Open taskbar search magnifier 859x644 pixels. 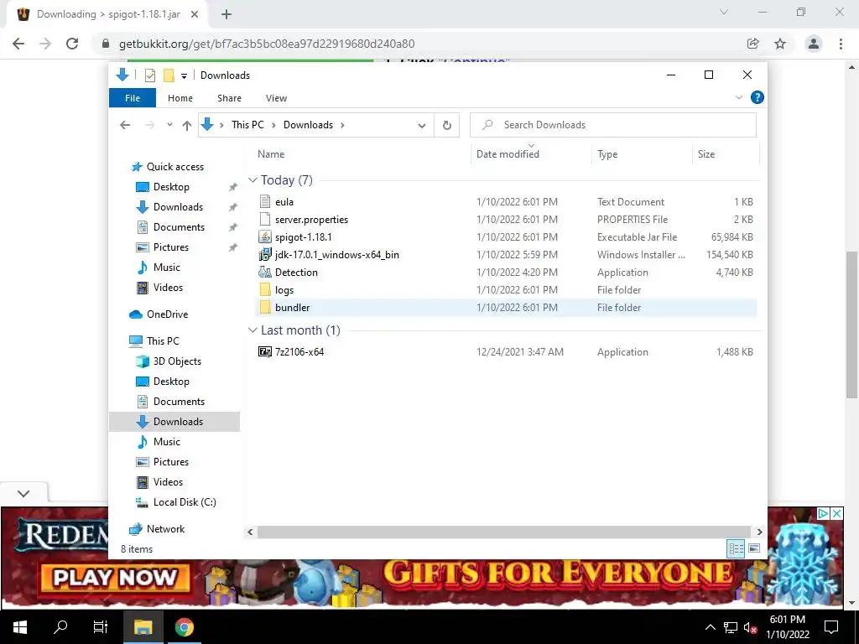(x=60, y=627)
